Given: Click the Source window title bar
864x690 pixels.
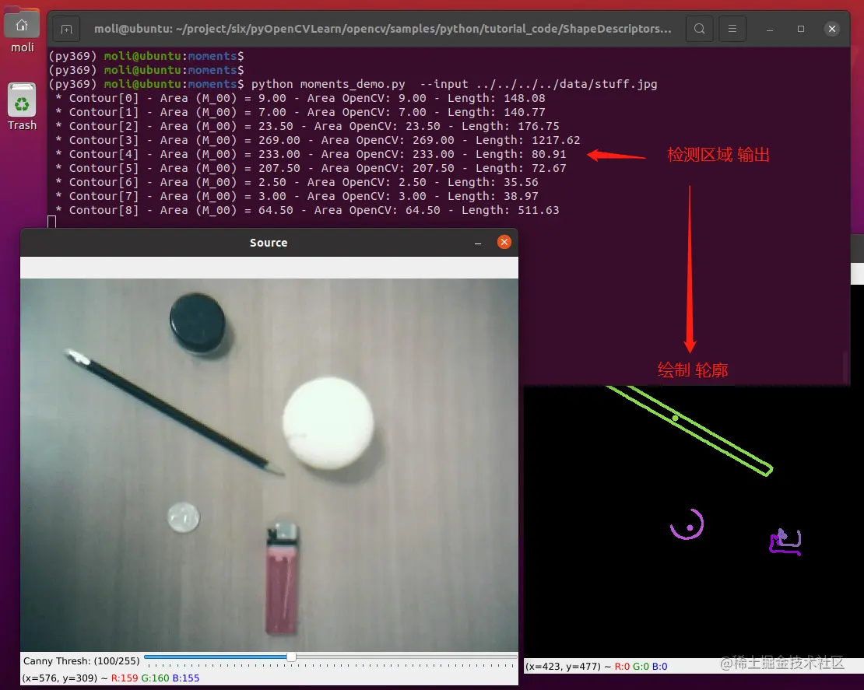Looking at the screenshot, I should click(269, 243).
